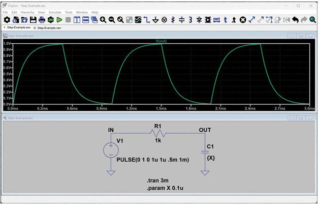Click the V1 voltage source symbol
Viewport: 320px width, 206px height.
pos(111,151)
